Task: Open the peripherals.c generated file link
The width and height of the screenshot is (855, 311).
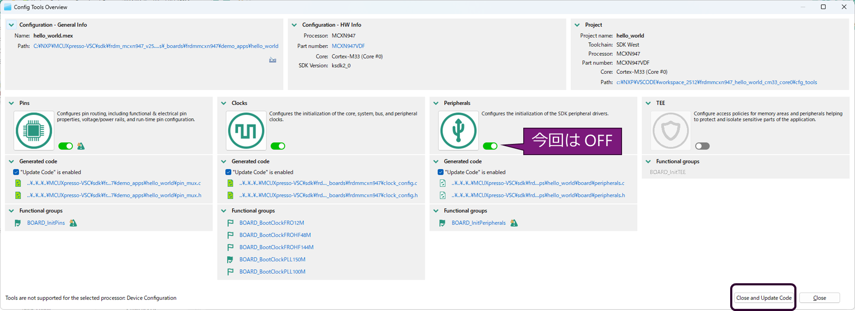Action: pos(538,183)
